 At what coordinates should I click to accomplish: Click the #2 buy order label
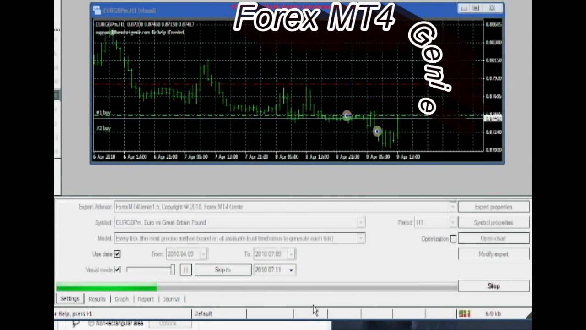tap(103, 128)
